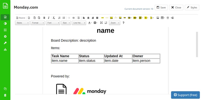Click the Remove Format icon

click(x=54, y=18)
